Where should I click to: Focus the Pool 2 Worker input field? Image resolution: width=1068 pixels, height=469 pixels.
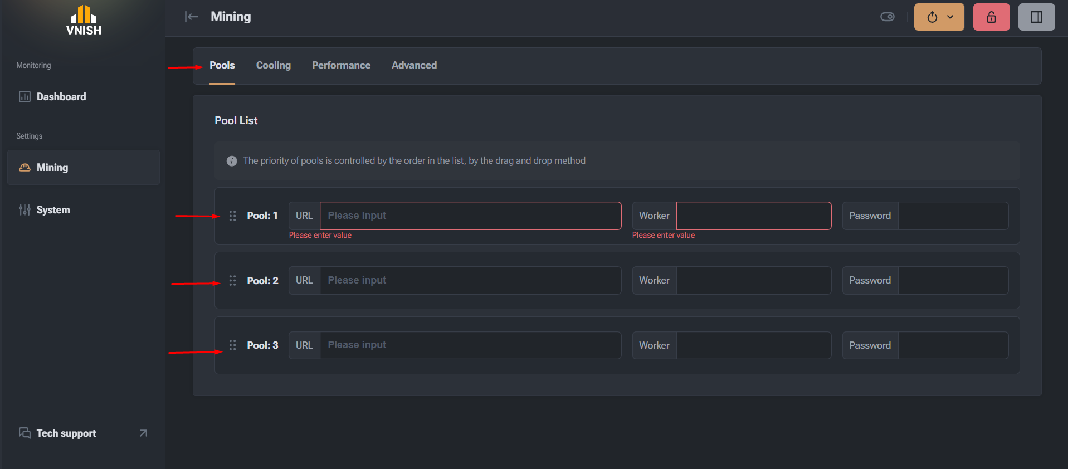[754, 280]
